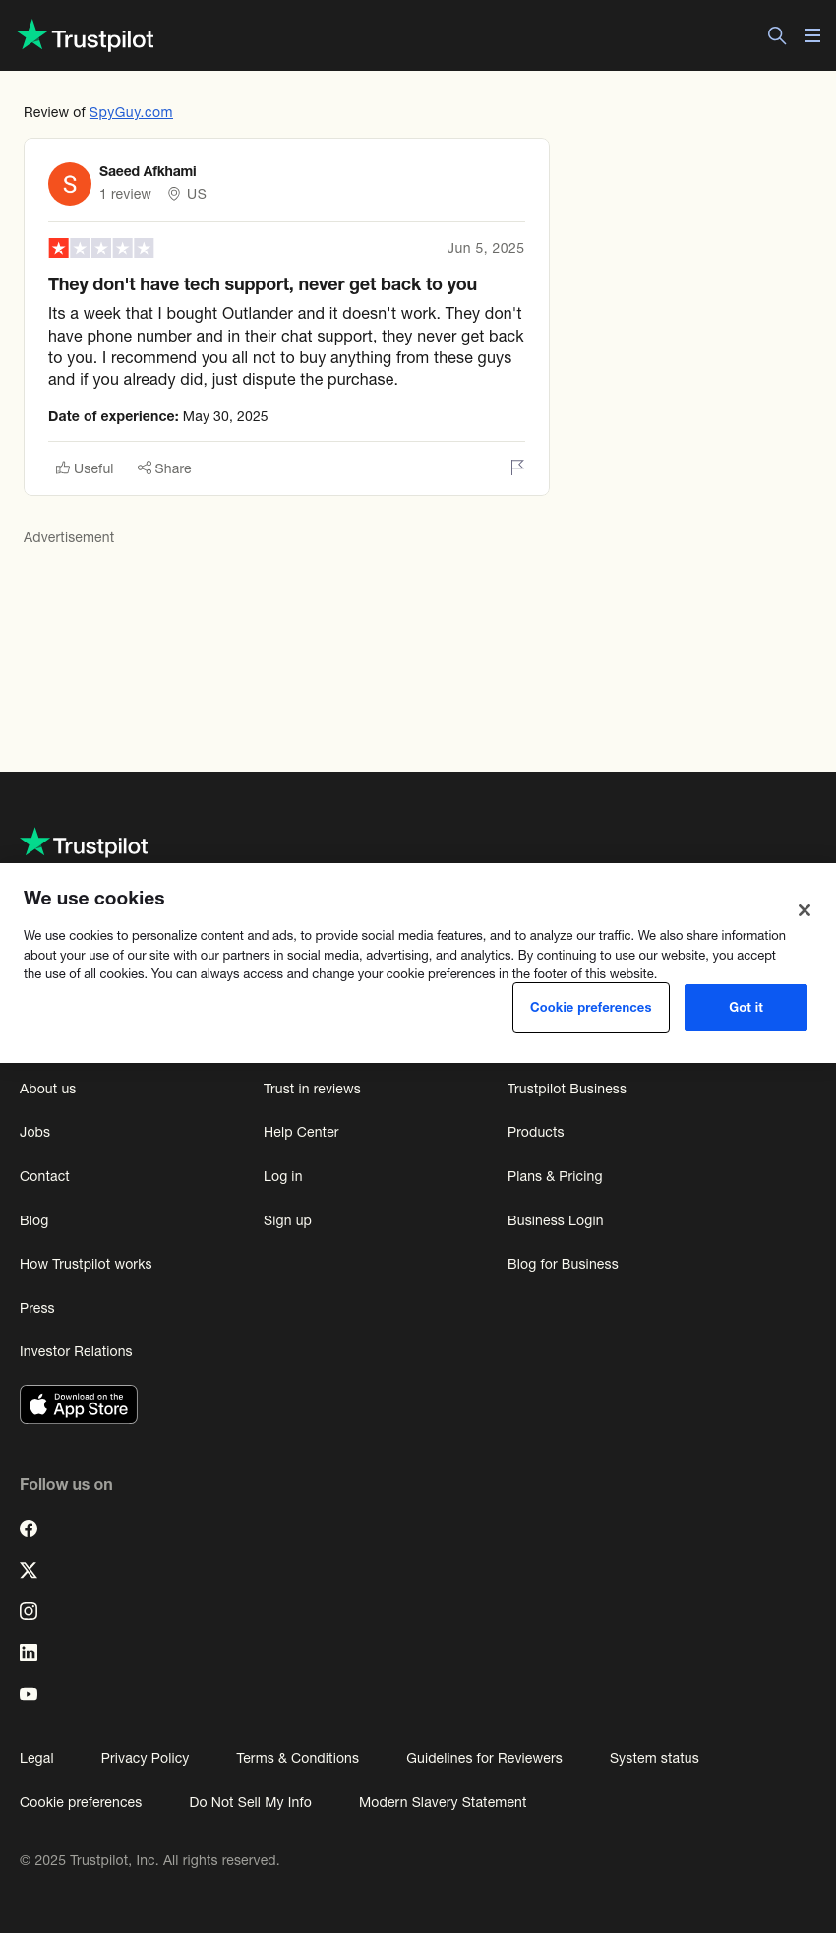Flag this review with flag icon
The image size is (836, 1933).
517,468
